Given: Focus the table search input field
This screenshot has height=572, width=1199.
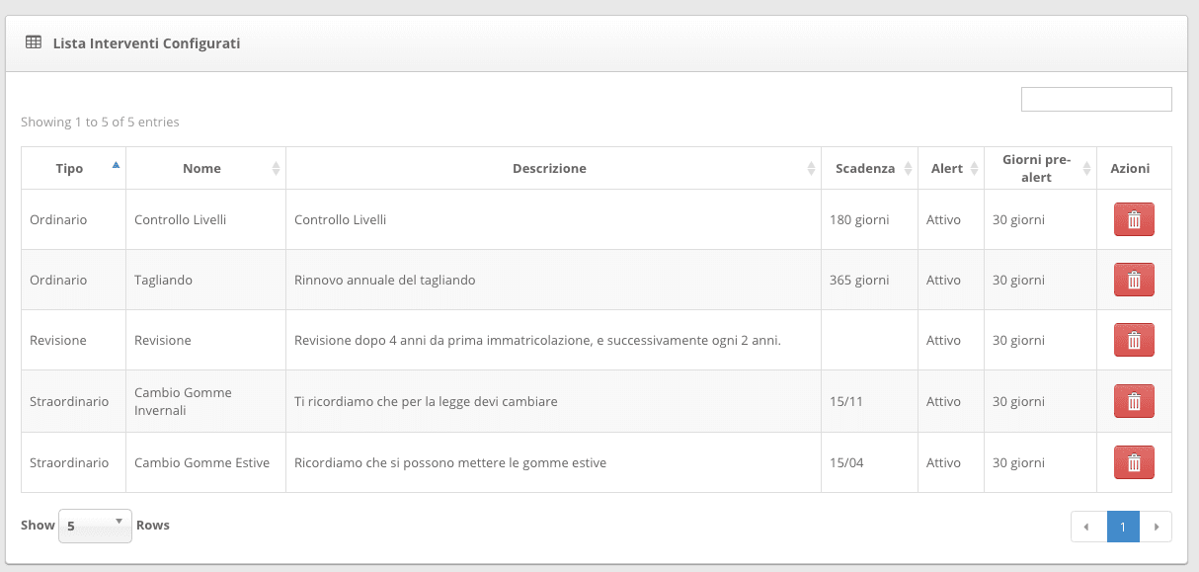Looking at the screenshot, I should coord(1096,99).
